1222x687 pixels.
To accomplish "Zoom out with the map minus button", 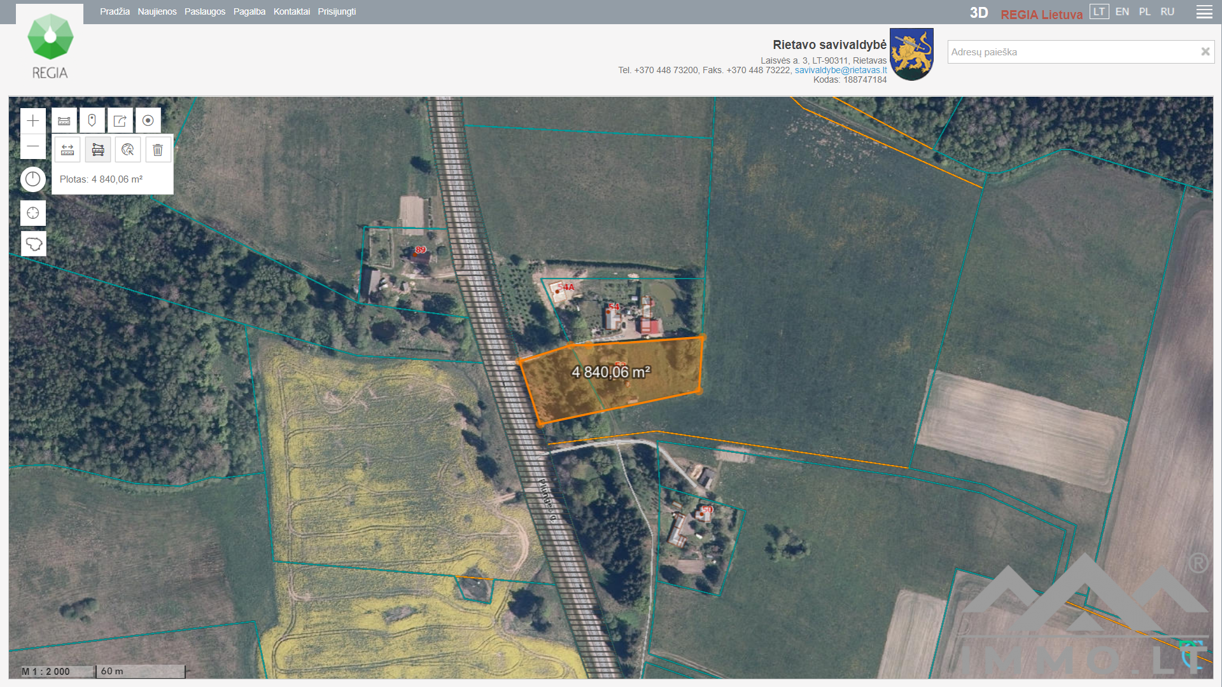I will tap(33, 147).
